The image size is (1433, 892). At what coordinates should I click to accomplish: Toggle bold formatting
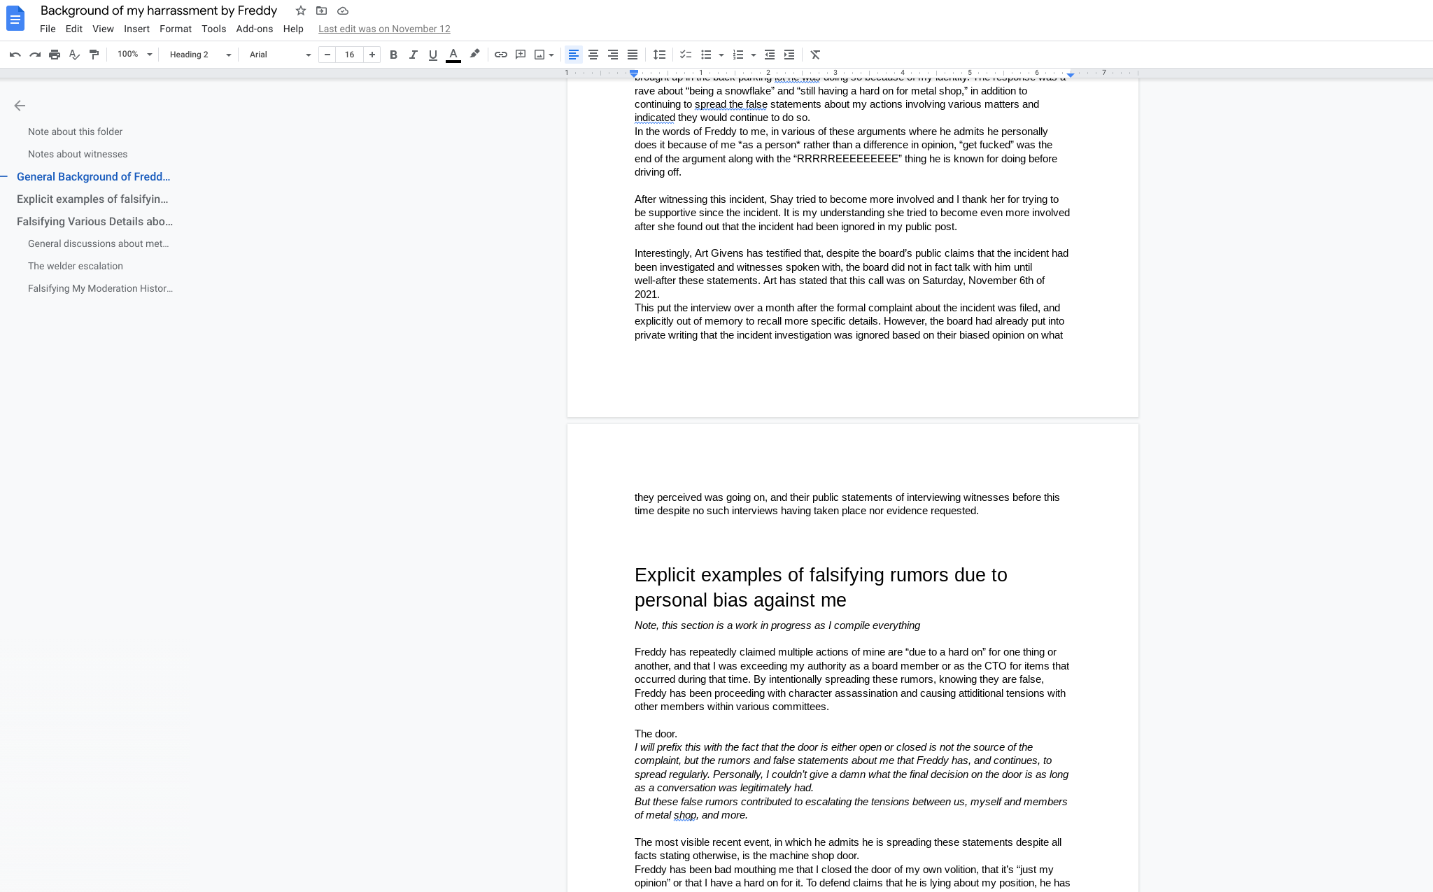pyautogui.click(x=393, y=55)
